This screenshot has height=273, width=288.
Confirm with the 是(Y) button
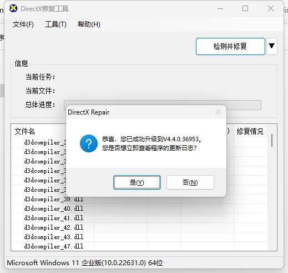click(137, 182)
